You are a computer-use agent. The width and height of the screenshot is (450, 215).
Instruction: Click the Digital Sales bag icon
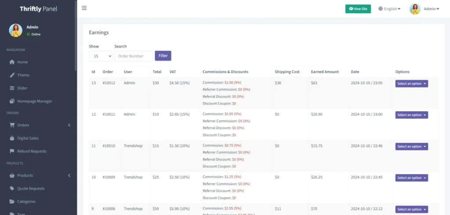coord(12,138)
